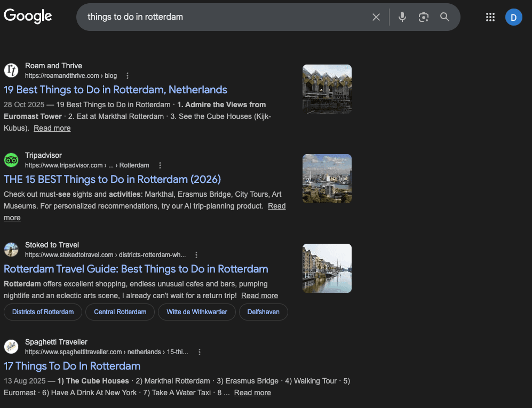Screen dimensions: 532x408
Task: Click the 'Witte de Withkwartier' chip
Action: [196, 311]
